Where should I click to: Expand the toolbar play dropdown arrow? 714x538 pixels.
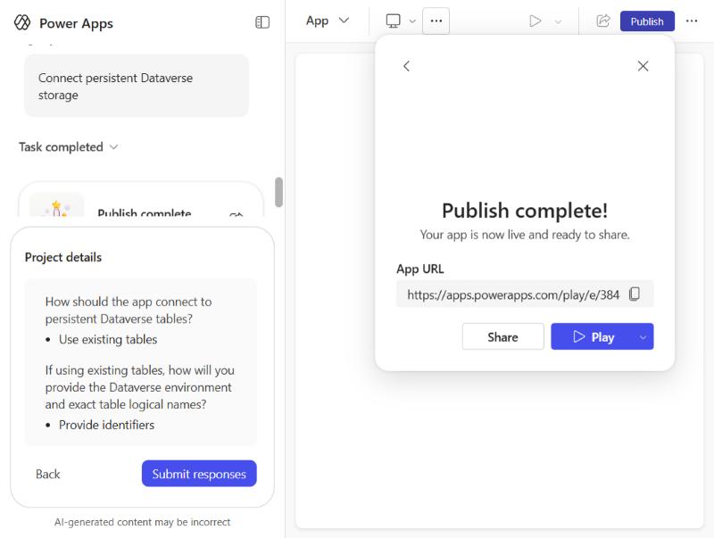[559, 21]
